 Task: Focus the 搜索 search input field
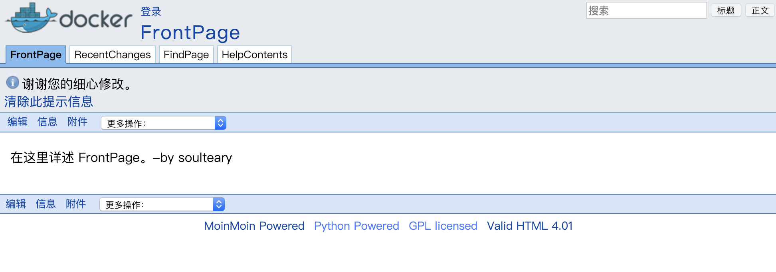[646, 10]
